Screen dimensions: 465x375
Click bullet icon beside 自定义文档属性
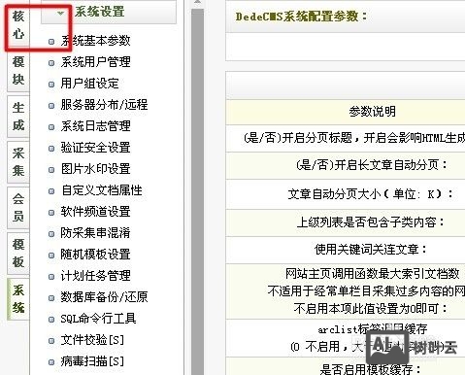(x=51, y=191)
